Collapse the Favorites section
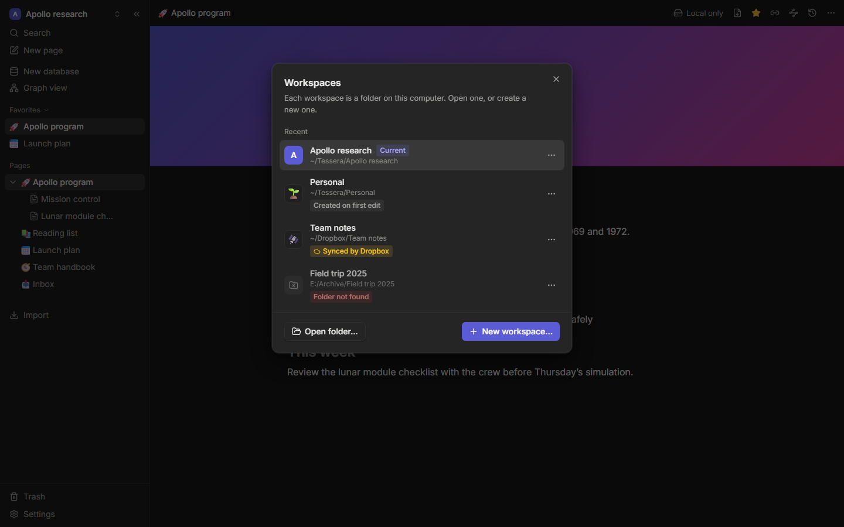 point(29,110)
